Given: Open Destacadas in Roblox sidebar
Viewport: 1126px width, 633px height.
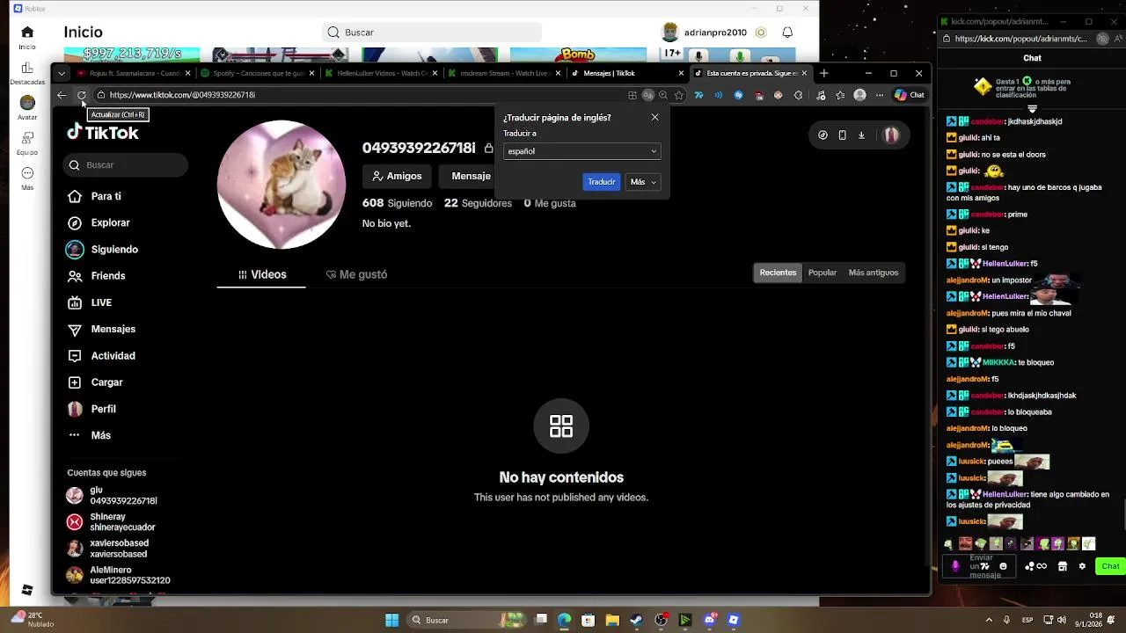Looking at the screenshot, I should pos(27,73).
